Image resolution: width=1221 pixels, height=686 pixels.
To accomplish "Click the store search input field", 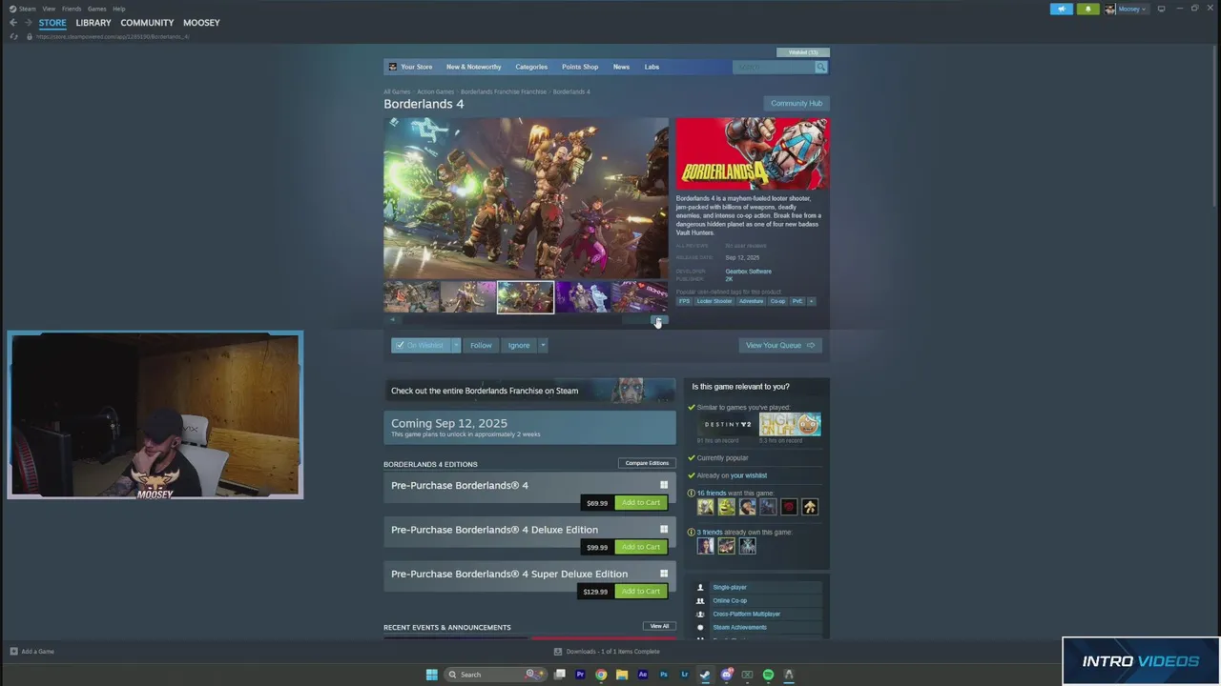I will 773,67.
